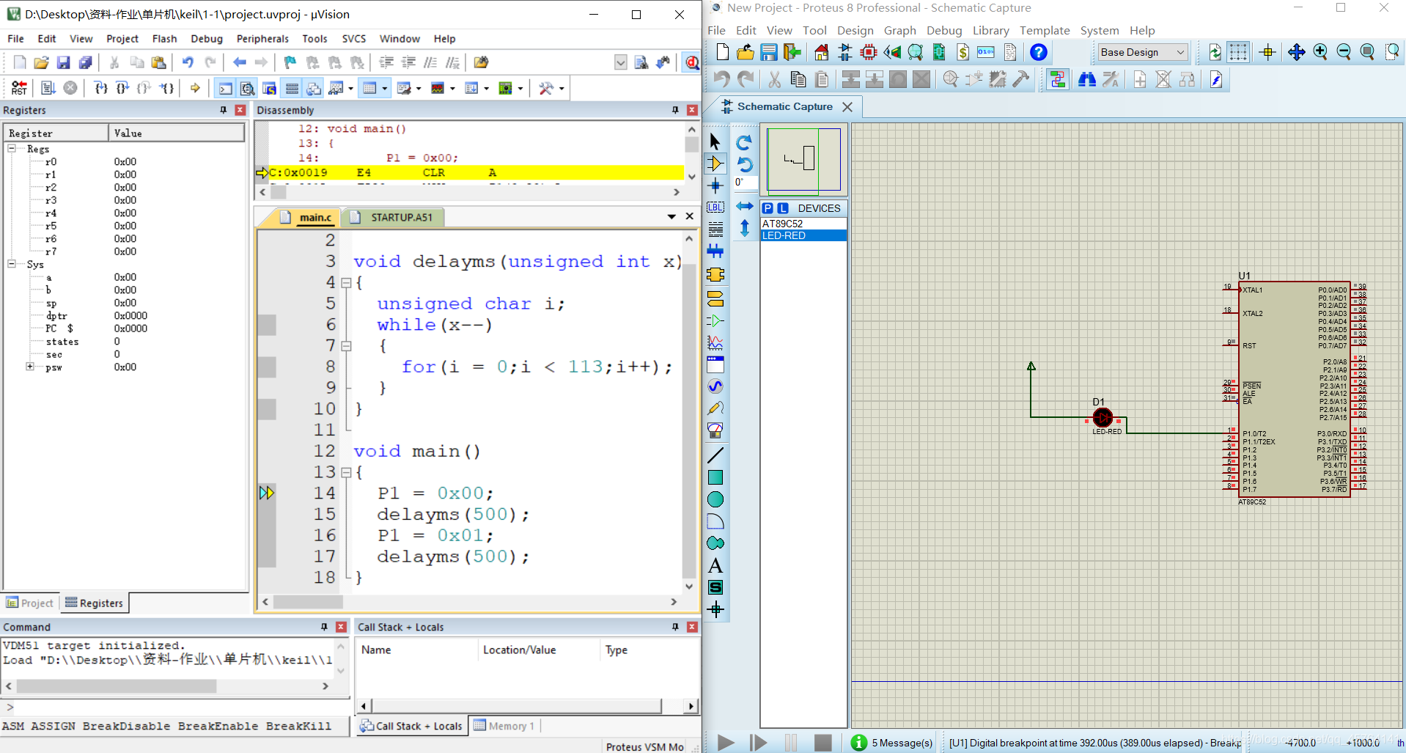Click Step Over in the Keil debug toolbar
This screenshot has height=753, width=1406.
click(x=122, y=88)
